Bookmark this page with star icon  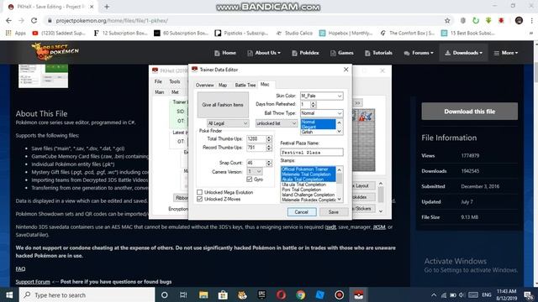coord(447,20)
